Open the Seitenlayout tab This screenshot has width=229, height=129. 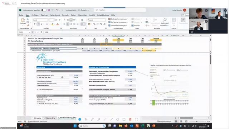(55, 15)
